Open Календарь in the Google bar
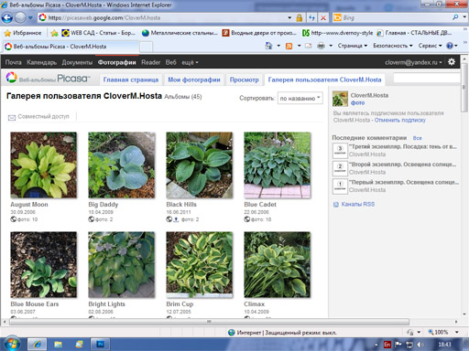Screen dimensions: 469x351 click(x=41, y=62)
